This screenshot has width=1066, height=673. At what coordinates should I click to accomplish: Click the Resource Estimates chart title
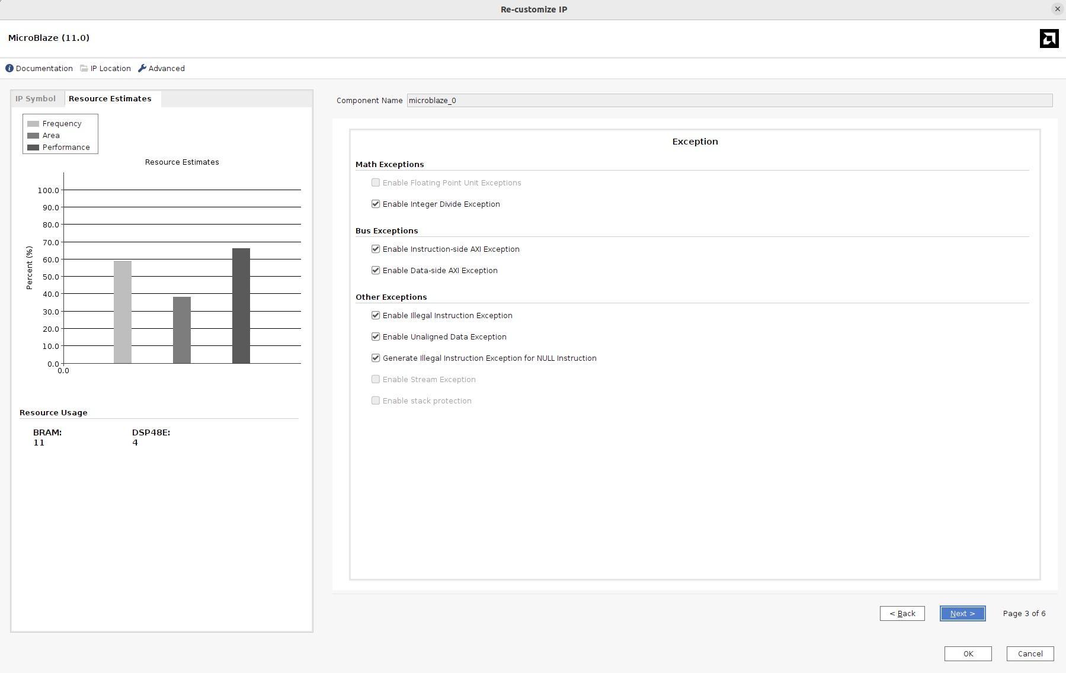click(x=182, y=162)
